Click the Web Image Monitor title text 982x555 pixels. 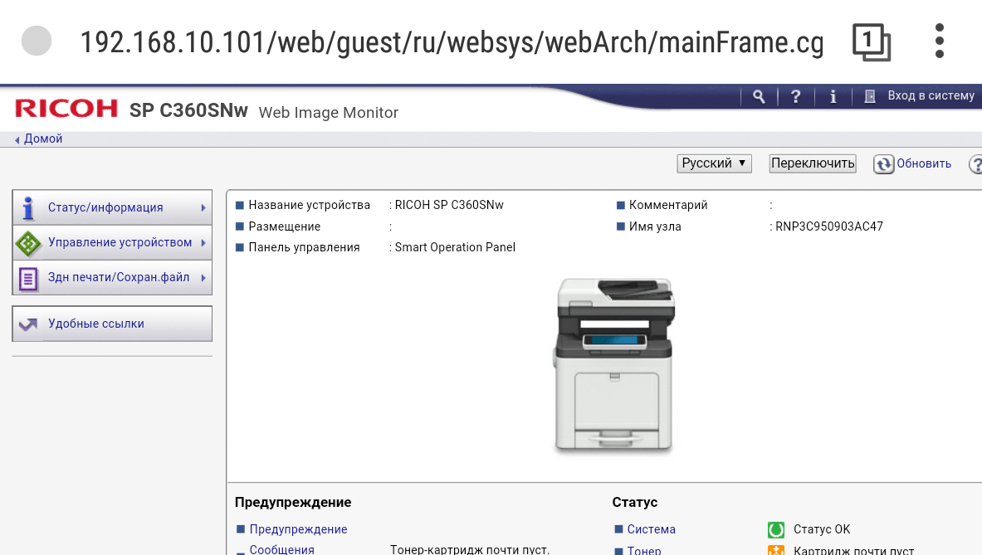328,113
